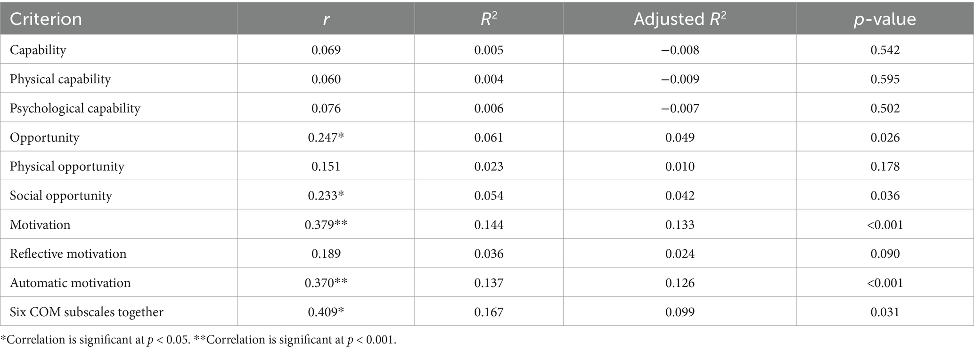Select the Capability row label
Viewport: 974px width, 351px height.
coord(38,50)
